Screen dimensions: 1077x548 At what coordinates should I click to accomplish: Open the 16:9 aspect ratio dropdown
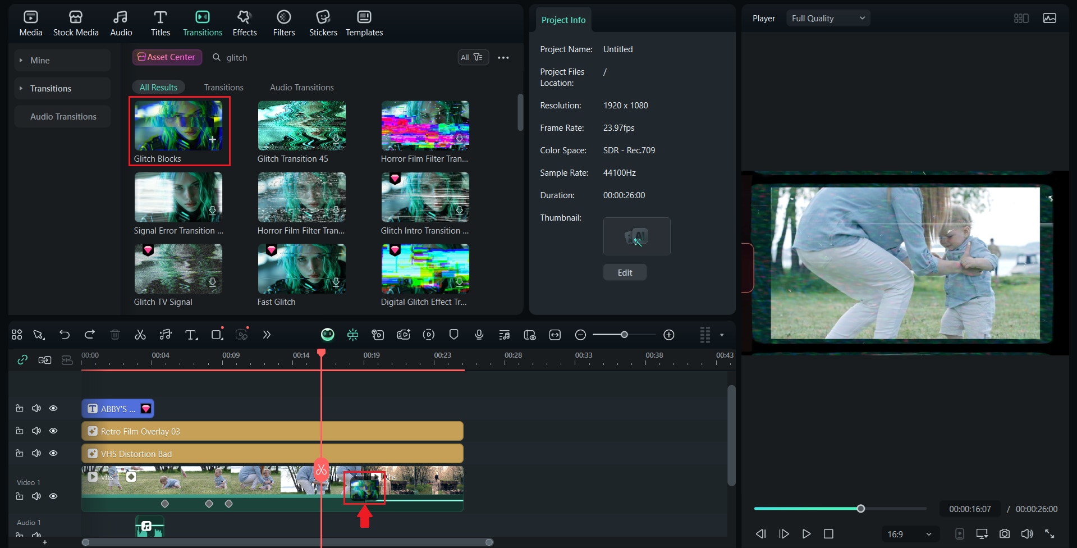pos(909,534)
